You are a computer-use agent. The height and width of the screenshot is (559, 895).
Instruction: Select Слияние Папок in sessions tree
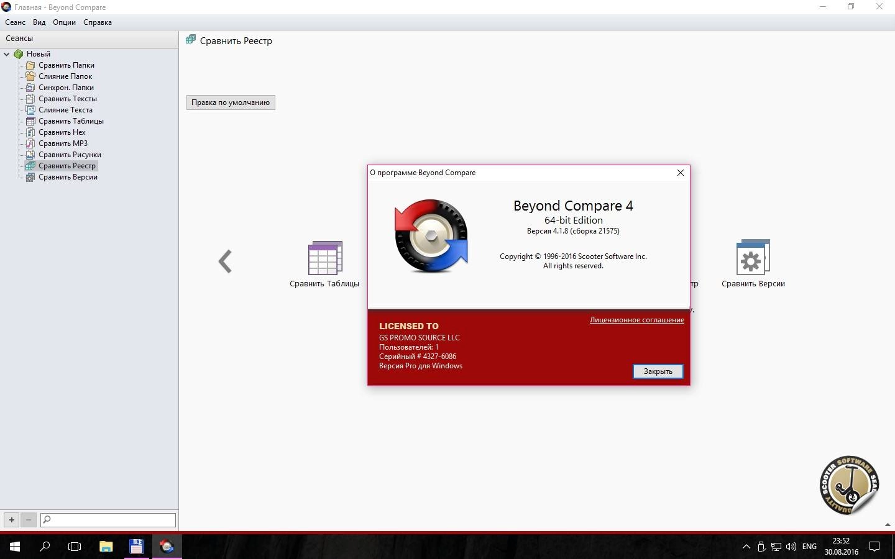click(x=65, y=76)
